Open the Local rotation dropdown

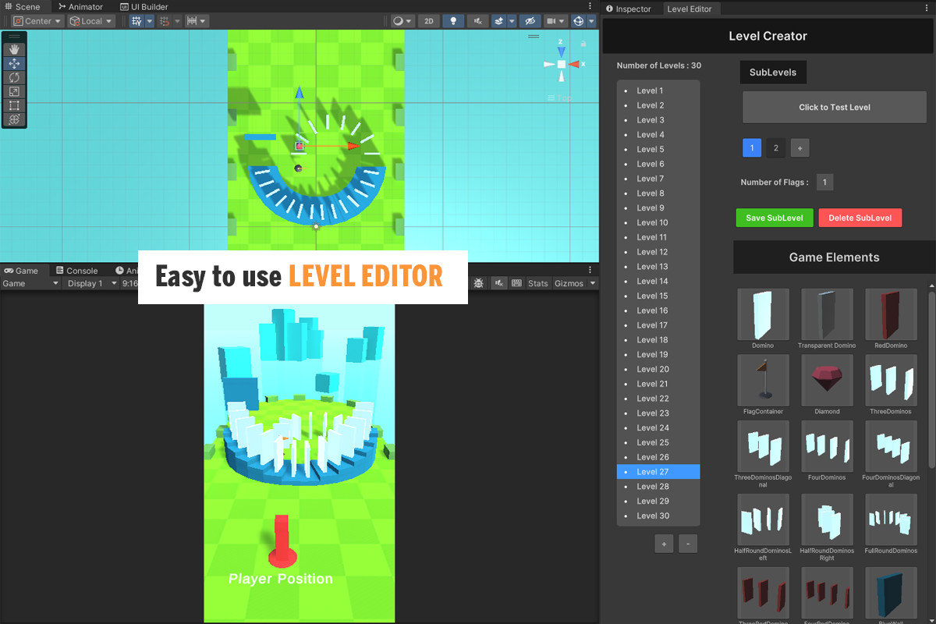point(90,21)
